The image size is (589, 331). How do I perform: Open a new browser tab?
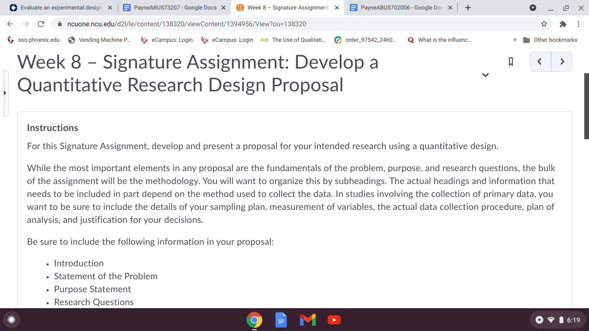pyautogui.click(x=468, y=8)
